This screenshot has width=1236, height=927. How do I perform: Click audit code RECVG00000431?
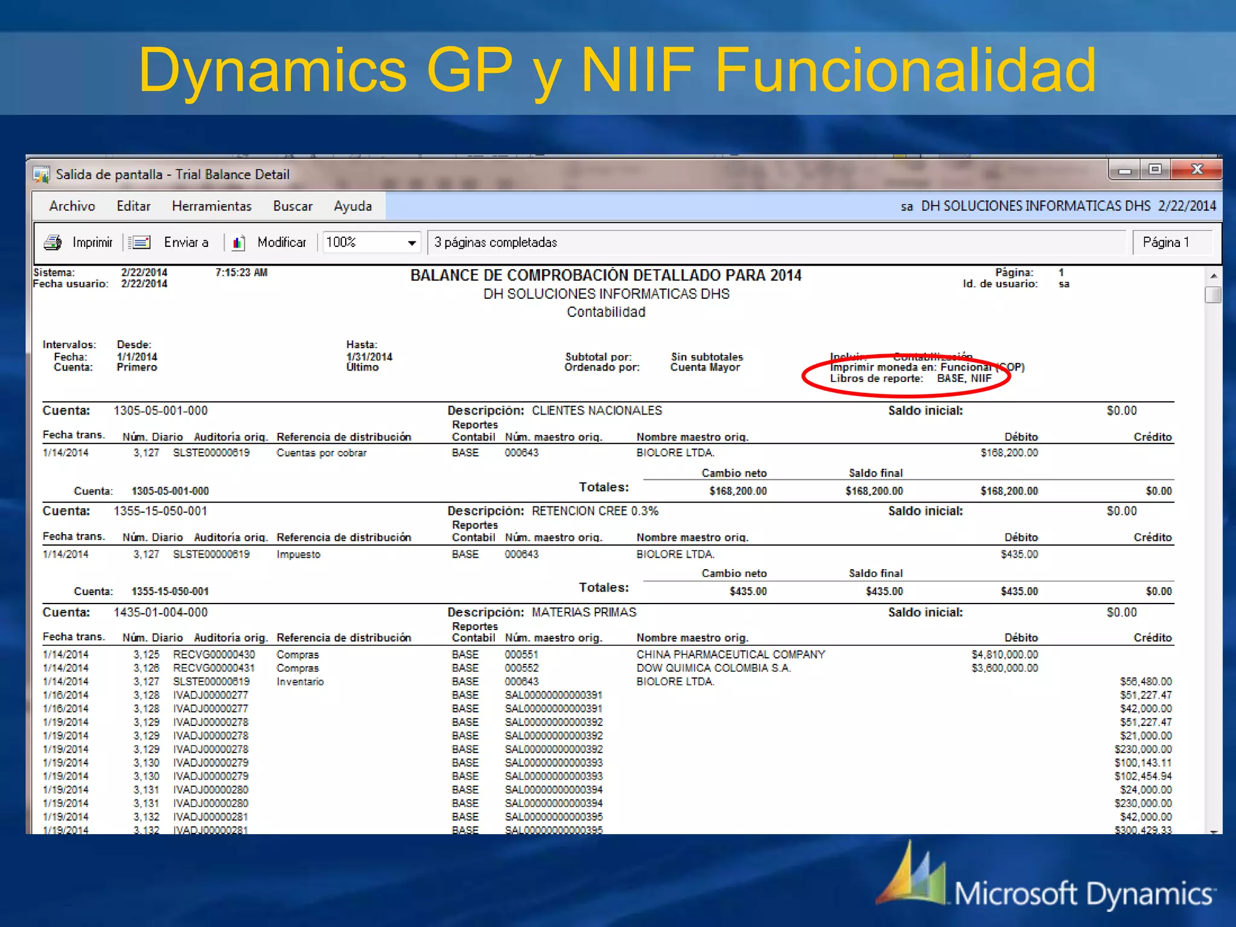point(214,668)
